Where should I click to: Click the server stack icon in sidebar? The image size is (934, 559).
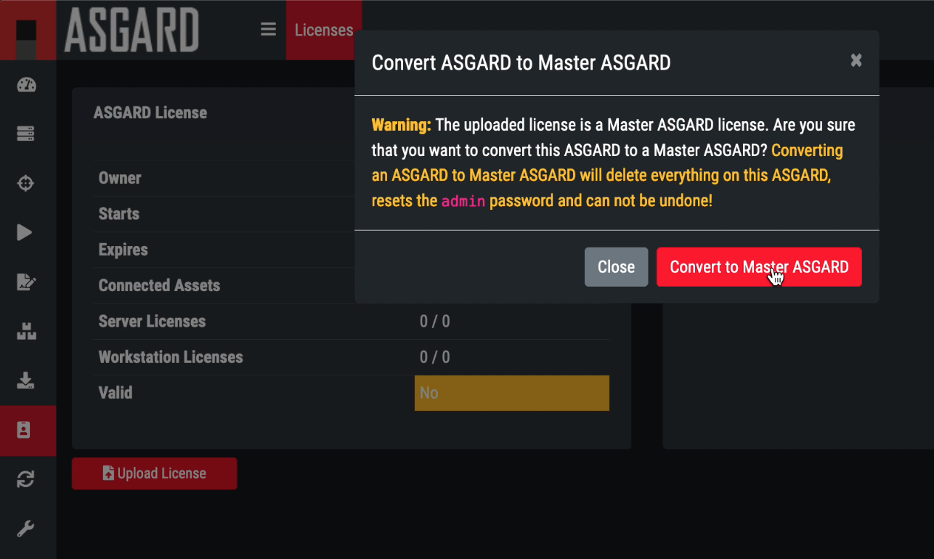coord(26,134)
